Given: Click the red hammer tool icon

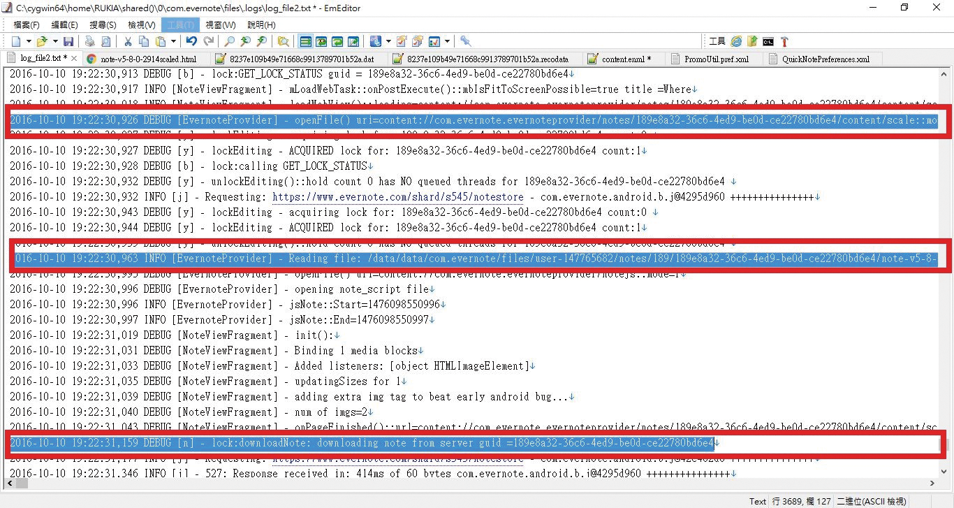Looking at the screenshot, I should click(x=784, y=41).
